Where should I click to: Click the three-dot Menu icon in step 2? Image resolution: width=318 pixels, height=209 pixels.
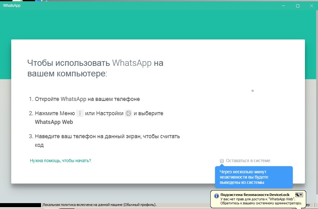[80, 113]
